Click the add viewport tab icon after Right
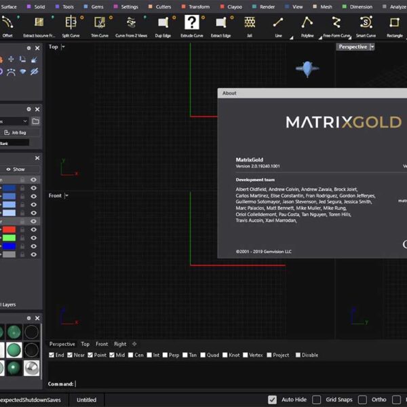The height and width of the screenshot is (407, 407). [x=134, y=344]
